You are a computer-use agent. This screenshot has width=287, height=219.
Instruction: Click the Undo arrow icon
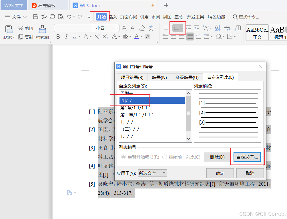click(x=69, y=17)
